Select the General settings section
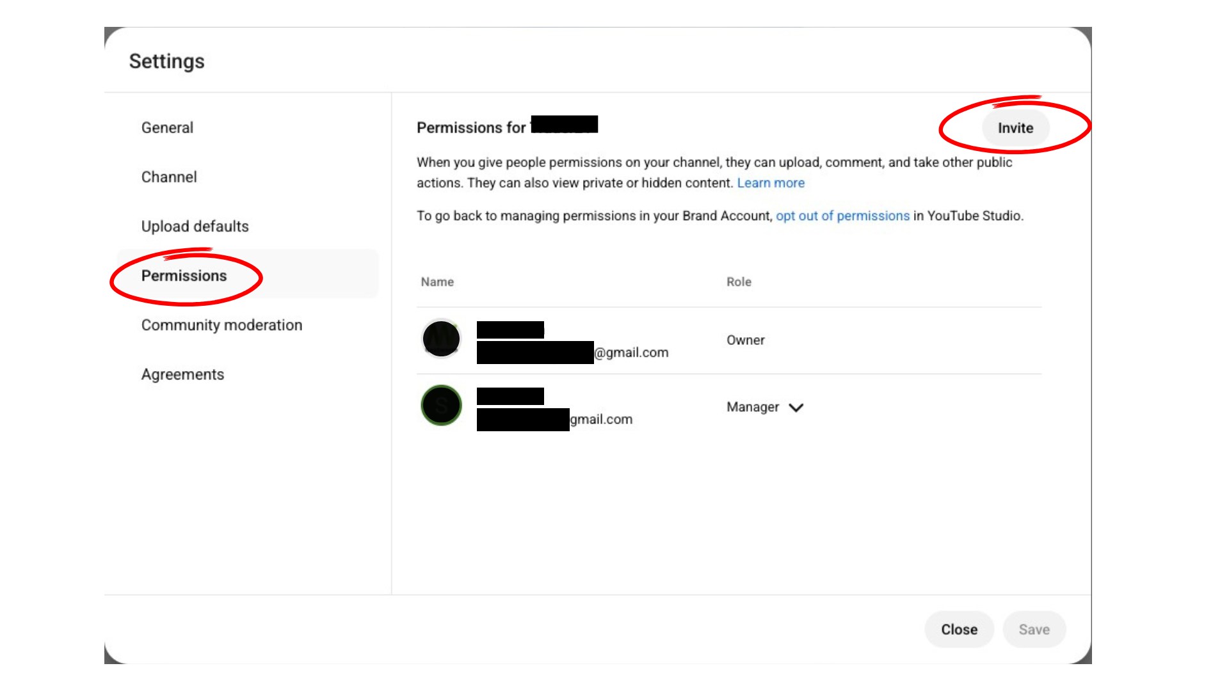 167,127
